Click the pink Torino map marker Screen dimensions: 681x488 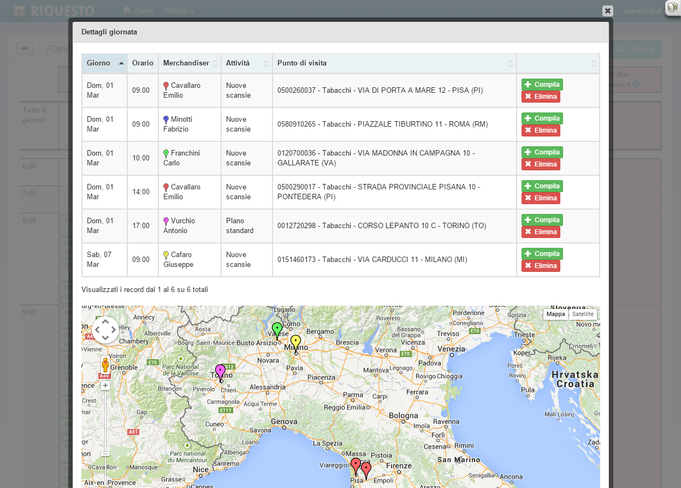point(220,371)
